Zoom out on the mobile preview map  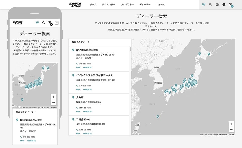click(53, 102)
